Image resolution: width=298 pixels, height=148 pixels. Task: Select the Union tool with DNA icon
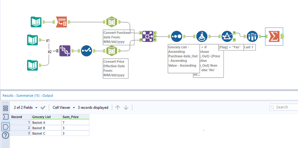click(65, 51)
